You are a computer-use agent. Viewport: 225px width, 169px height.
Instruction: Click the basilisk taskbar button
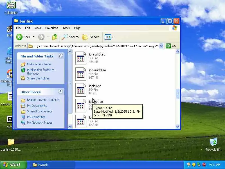[x=52, y=165]
